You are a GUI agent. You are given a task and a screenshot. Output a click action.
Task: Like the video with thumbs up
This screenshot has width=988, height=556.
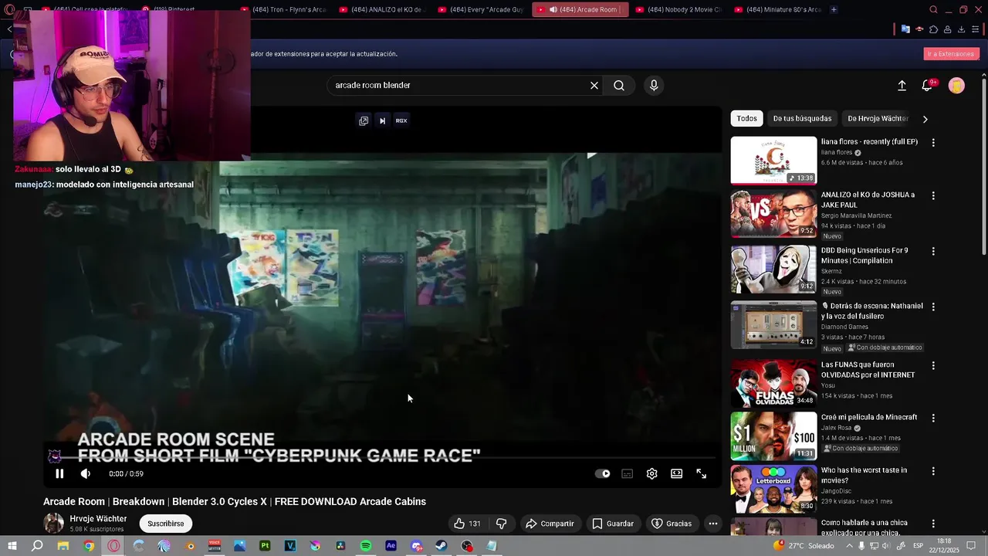[x=467, y=524]
